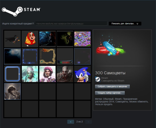Click the small Steam icon beside 'Самоцветы из Steam'
This screenshot has width=156, height=128.
(x=98, y=79)
